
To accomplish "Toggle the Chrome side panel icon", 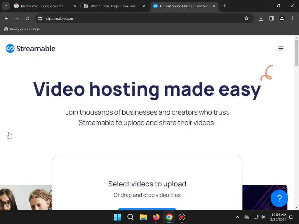I will pos(272,18).
